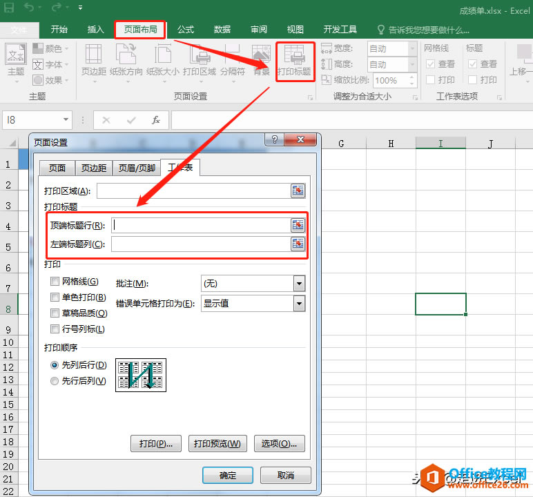Click the dialog help question mark button
The width and height of the screenshot is (533, 497).
tap(275, 139)
